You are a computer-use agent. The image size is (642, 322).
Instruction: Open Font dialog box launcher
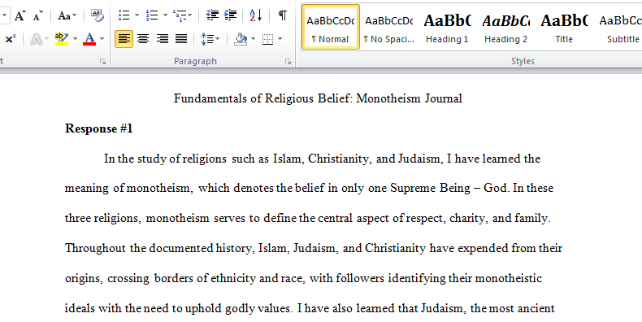coord(102,62)
